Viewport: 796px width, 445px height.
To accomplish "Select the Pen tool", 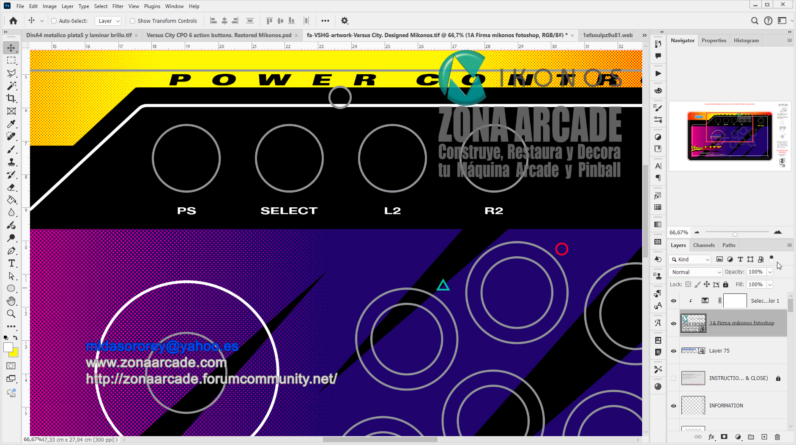I will point(11,251).
